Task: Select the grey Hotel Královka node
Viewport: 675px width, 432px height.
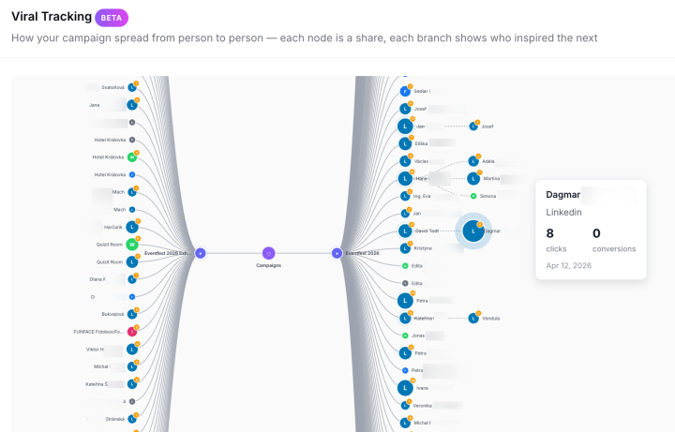Action: click(x=132, y=140)
